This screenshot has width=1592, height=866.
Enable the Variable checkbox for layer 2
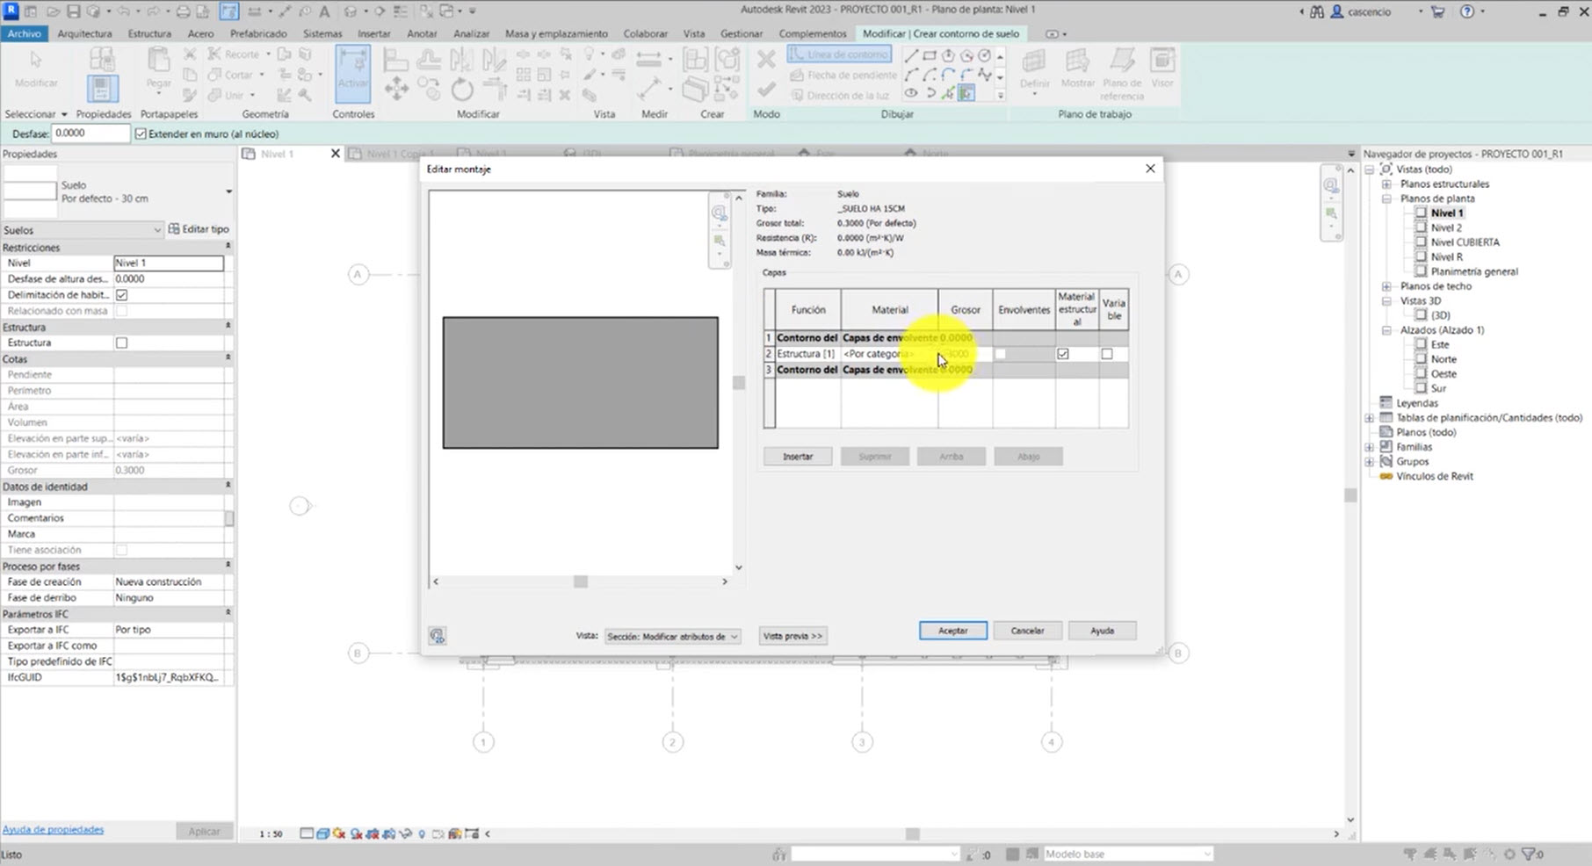click(1107, 354)
